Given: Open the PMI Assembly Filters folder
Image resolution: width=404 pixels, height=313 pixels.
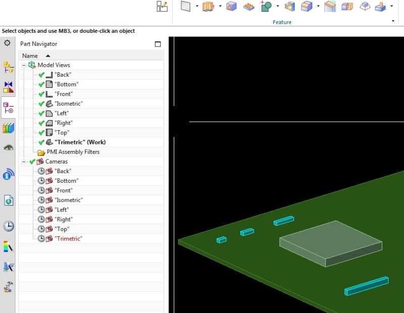Looking at the screenshot, I should (73, 152).
